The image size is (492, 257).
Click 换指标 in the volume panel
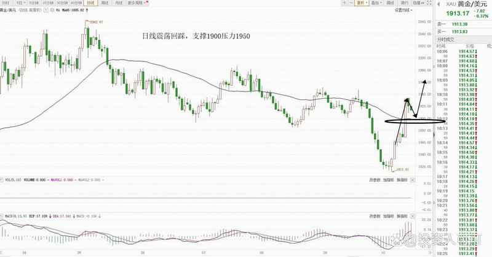[403, 180]
